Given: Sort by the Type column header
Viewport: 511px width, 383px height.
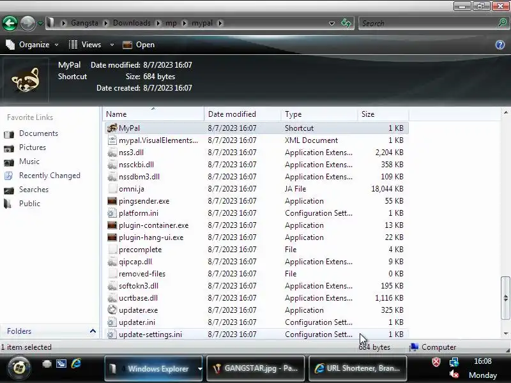Looking at the screenshot, I should point(319,114).
